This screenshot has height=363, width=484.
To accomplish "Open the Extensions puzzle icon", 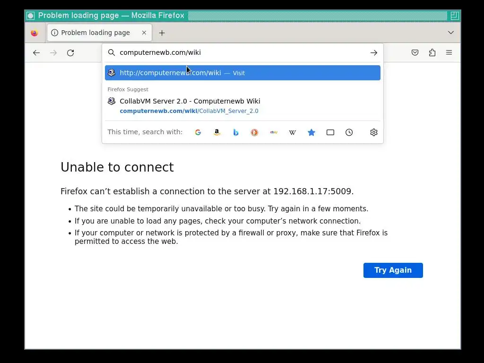I will click(x=432, y=52).
